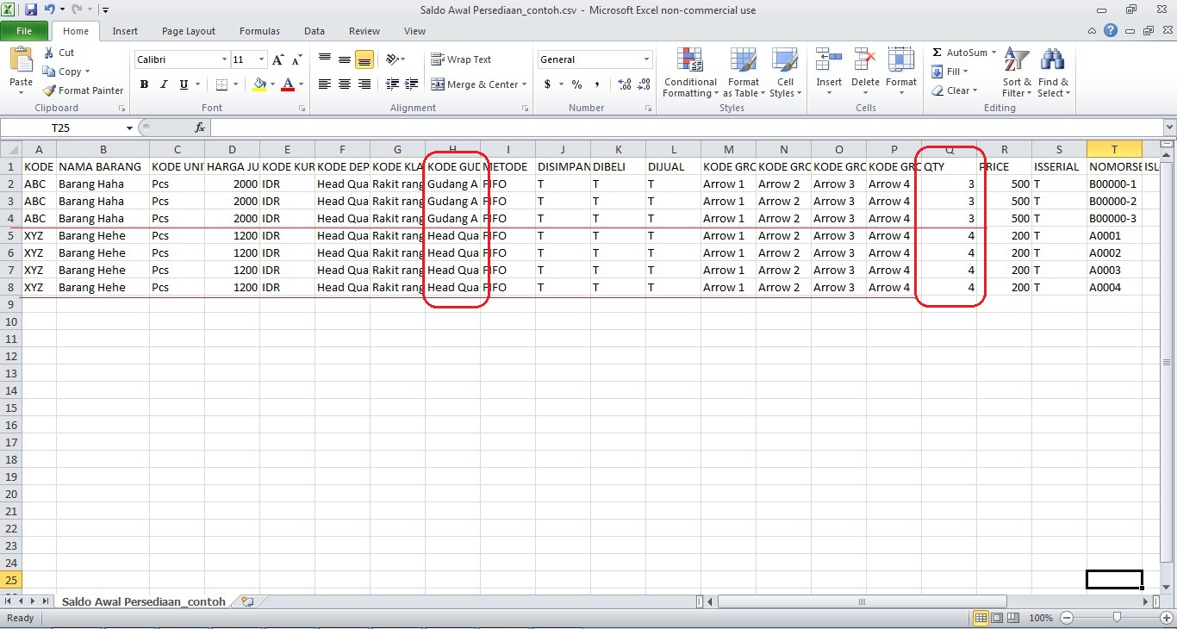Open the Fill dropdown

click(x=950, y=72)
